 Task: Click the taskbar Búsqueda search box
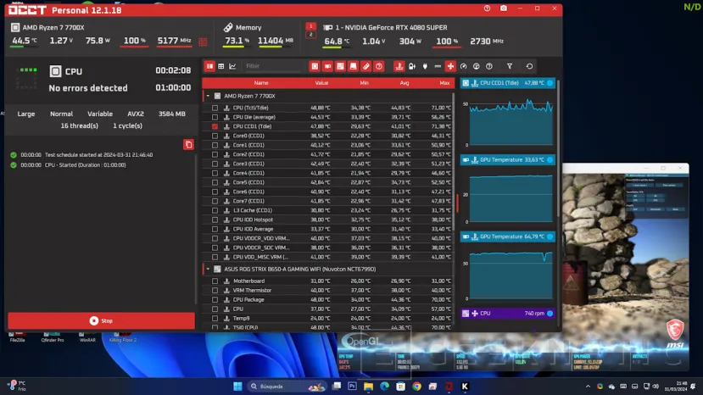point(286,387)
